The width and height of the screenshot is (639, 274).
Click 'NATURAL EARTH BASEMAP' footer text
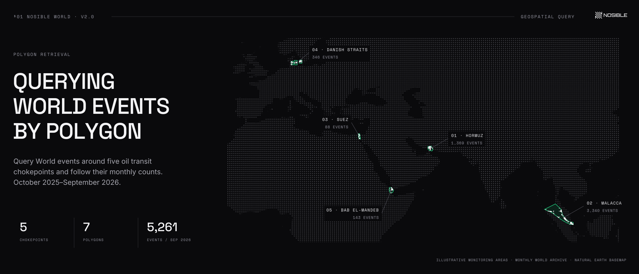pyautogui.click(x=600, y=260)
